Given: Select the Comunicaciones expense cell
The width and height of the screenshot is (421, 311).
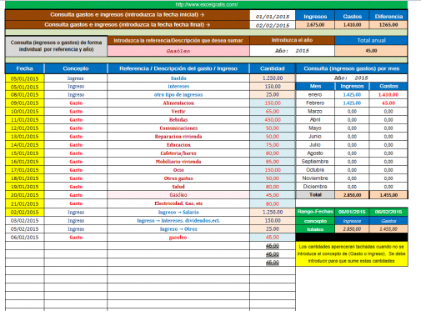Looking at the screenshot, I should (x=178, y=128).
